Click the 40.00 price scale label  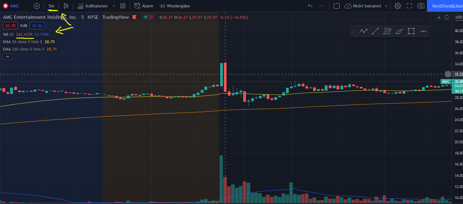(459, 31)
